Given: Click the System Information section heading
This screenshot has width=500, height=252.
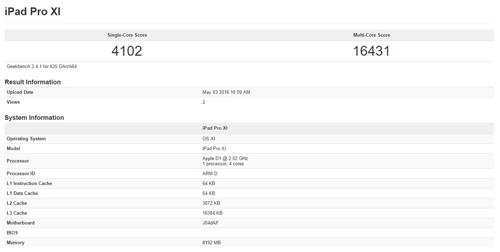Looking at the screenshot, I should [35, 118].
